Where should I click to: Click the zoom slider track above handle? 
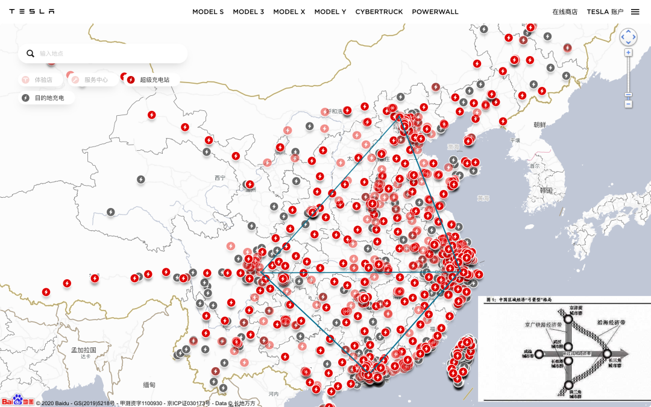tap(629, 75)
